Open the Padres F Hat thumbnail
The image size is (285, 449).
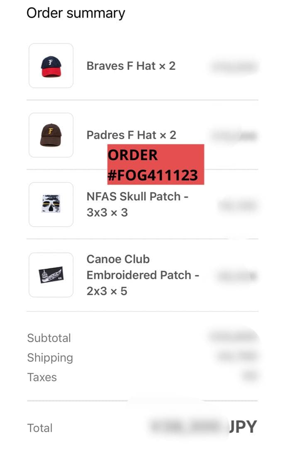click(51, 135)
